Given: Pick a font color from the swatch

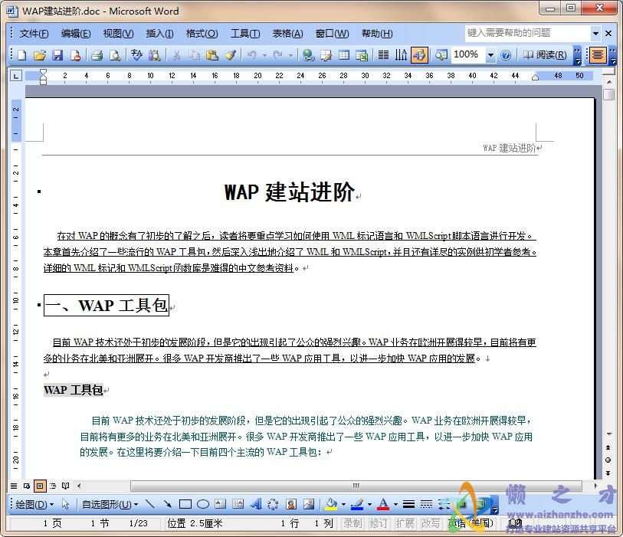Looking at the screenshot, I should (383, 506).
